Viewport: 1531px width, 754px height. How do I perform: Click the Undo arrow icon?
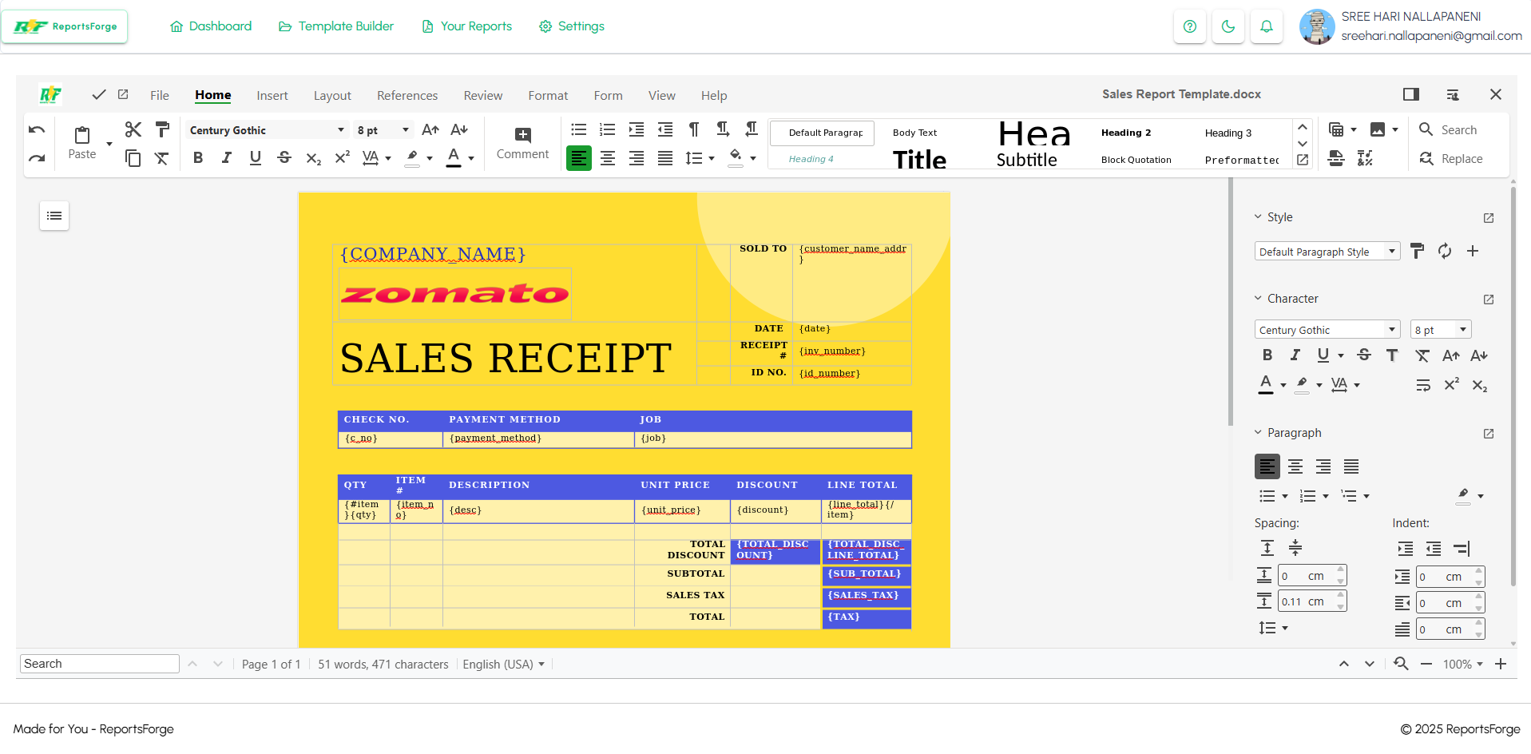point(37,130)
